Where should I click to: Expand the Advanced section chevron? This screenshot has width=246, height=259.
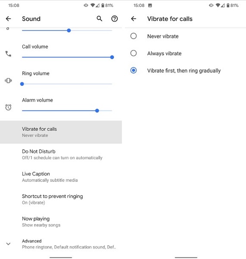pos(8,244)
